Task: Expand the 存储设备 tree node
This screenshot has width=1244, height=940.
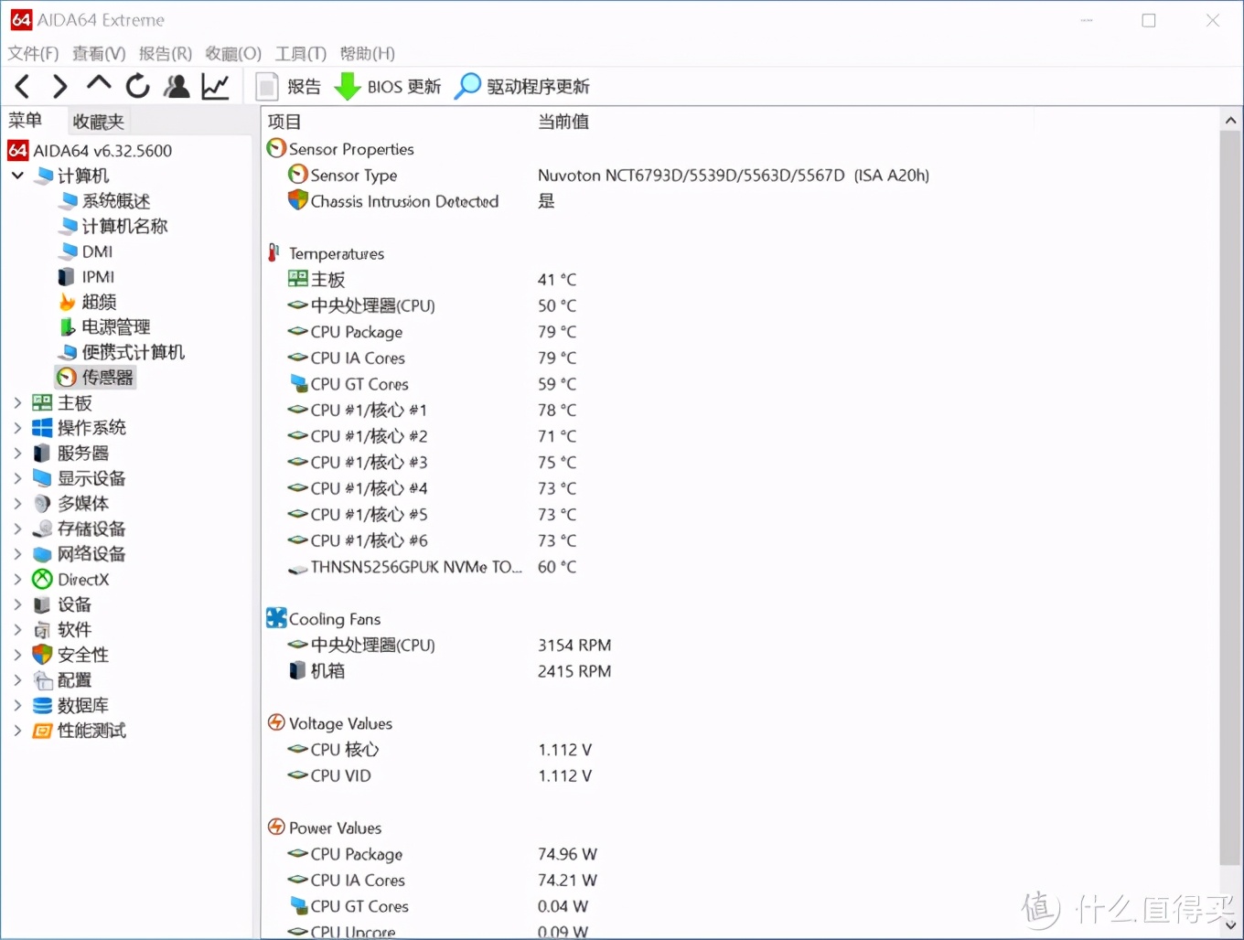Action: pyautogui.click(x=17, y=529)
